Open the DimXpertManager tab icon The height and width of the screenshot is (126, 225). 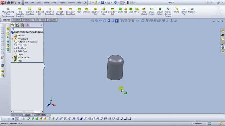28,25
